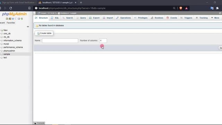This screenshot has width=222, height=125.
Task: Open the MySQL documentation icon in sidebar
Action: click(x=16, y=18)
